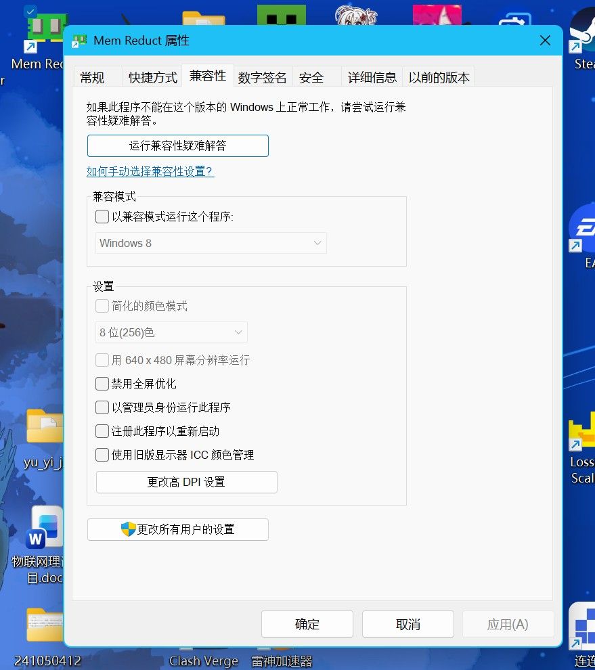Image resolution: width=595 pixels, height=670 pixels.
Task: Enable 禁用全屏优化 checkbox
Action: [102, 384]
